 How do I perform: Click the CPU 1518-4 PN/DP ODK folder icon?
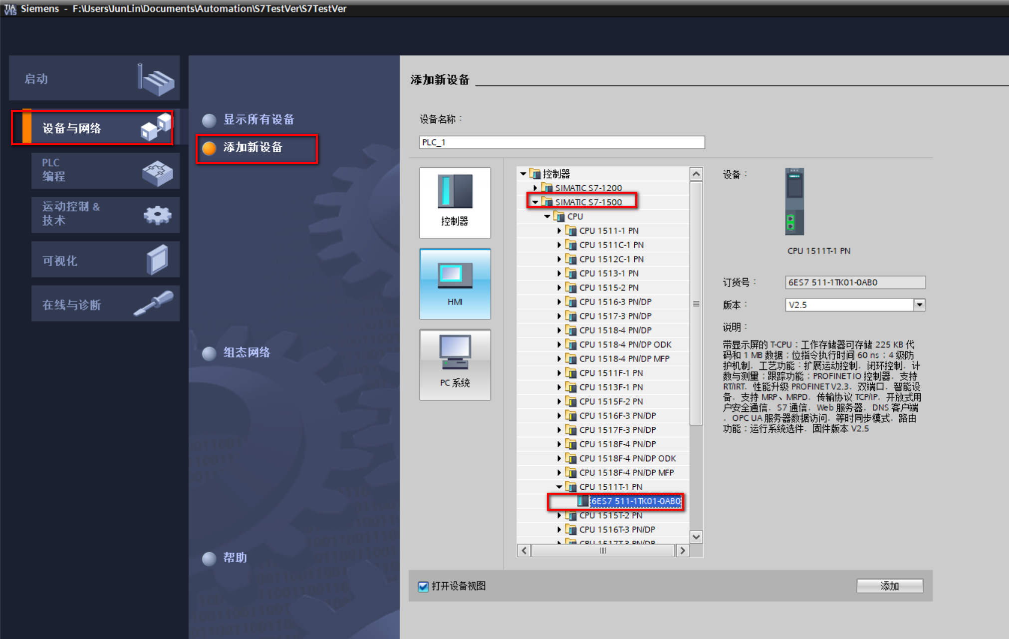(x=571, y=344)
